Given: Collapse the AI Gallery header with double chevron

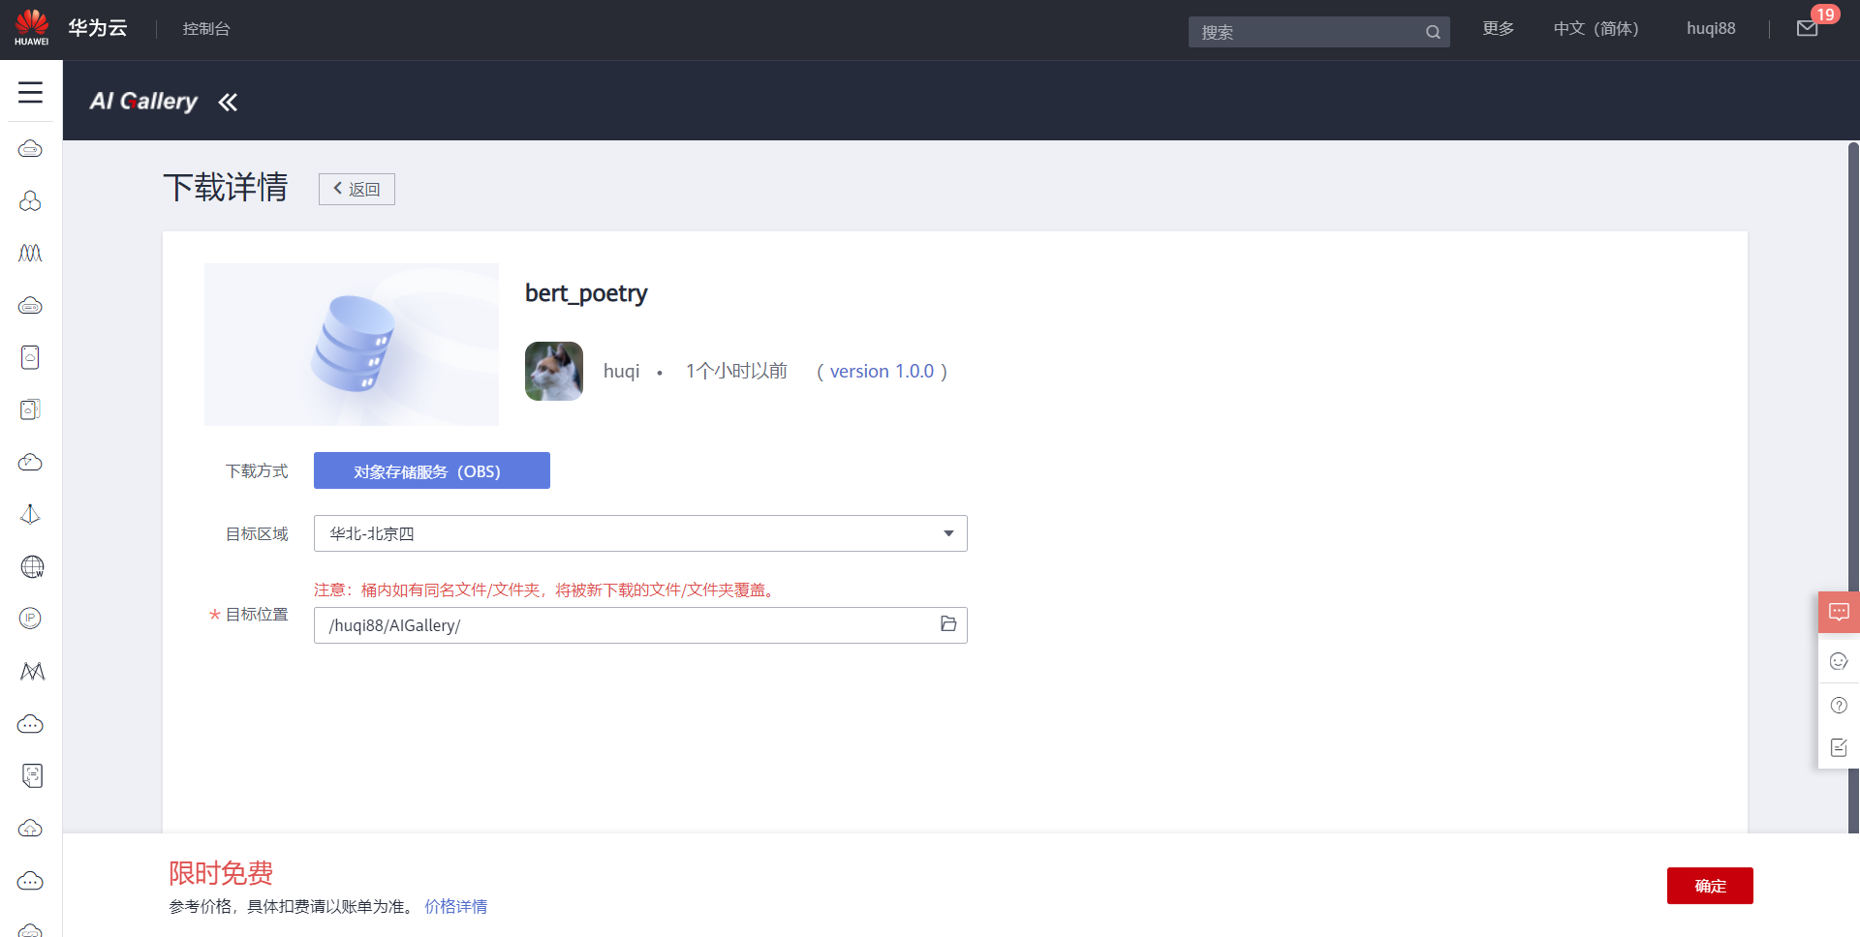Looking at the screenshot, I should (x=228, y=102).
